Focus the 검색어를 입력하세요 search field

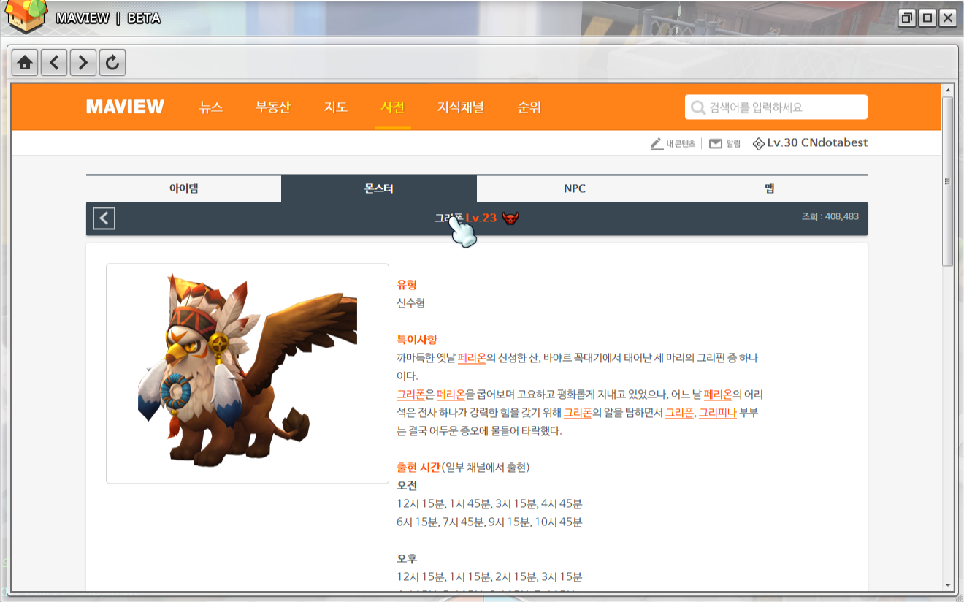tap(776, 107)
